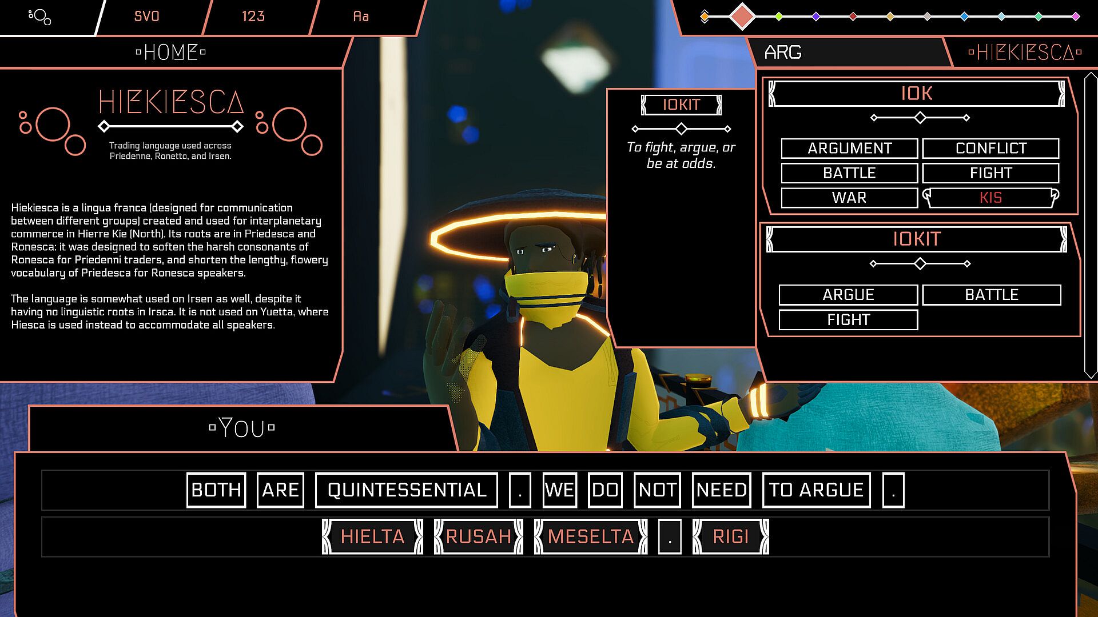Viewport: 1098px width, 617px height.
Task: Select the purple language diamond marker
Action: [x=816, y=17]
